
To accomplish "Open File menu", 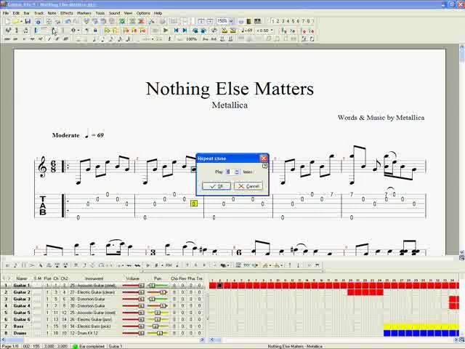I will [x=6, y=13].
